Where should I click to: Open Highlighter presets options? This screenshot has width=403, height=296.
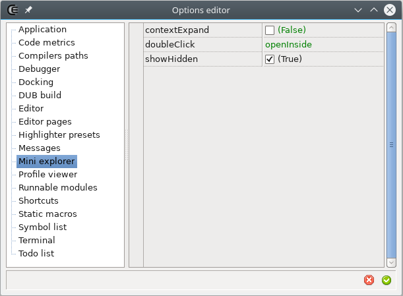coord(59,135)
